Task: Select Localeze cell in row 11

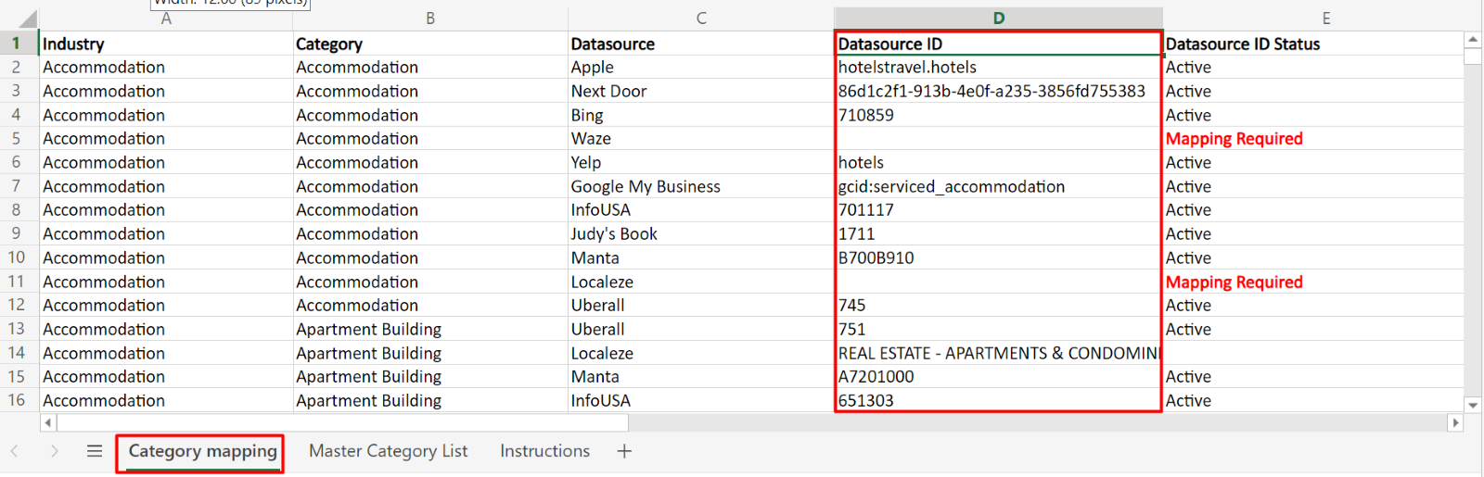Action: [701, 282]
